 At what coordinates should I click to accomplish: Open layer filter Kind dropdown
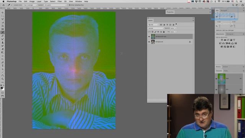coord(154,25)
